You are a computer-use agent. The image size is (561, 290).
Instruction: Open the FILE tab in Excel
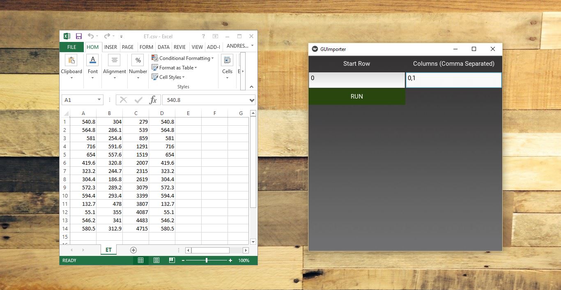click(71, 47)
